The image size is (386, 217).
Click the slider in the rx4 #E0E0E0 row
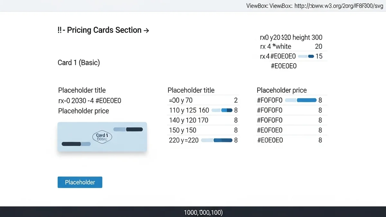[306, 56]
